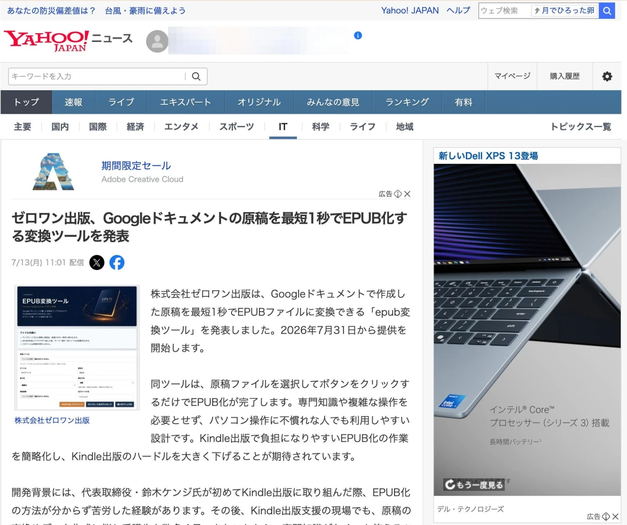627x525 pixels.
Task: Share the article on X
Action: [97, 262]
